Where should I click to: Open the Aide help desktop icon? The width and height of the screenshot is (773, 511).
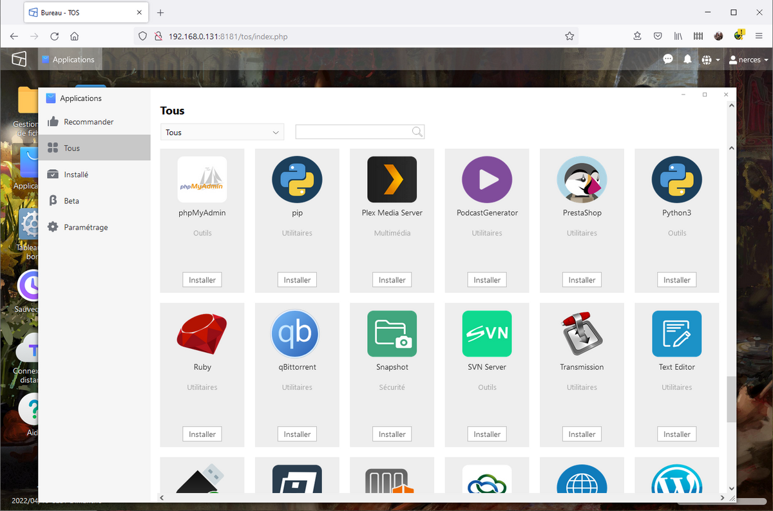29,410
